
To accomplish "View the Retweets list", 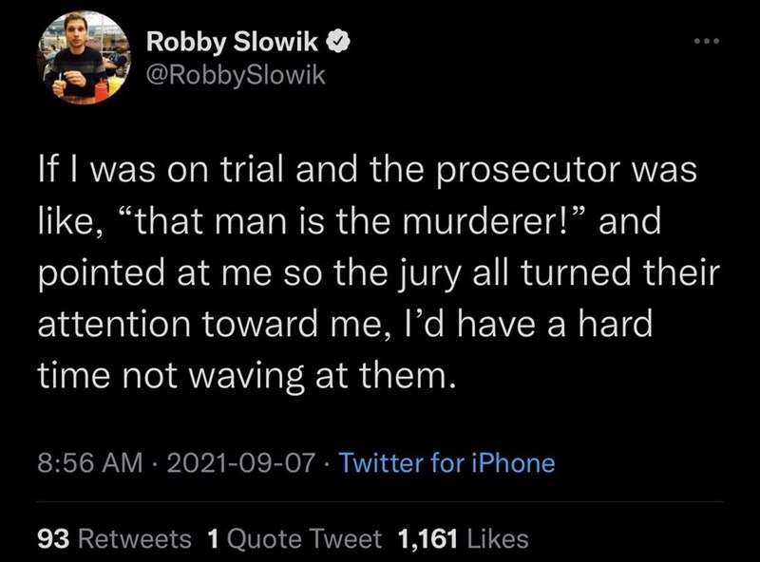I will click(x=134, y=538).
